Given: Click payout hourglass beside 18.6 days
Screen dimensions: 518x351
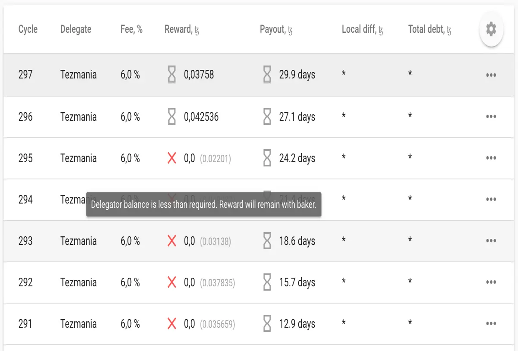Looking at the screenshot, I should click(267, 241).
